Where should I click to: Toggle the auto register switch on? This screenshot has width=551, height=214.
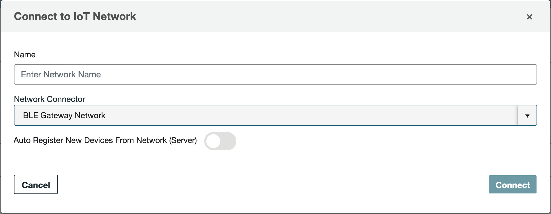220,141
